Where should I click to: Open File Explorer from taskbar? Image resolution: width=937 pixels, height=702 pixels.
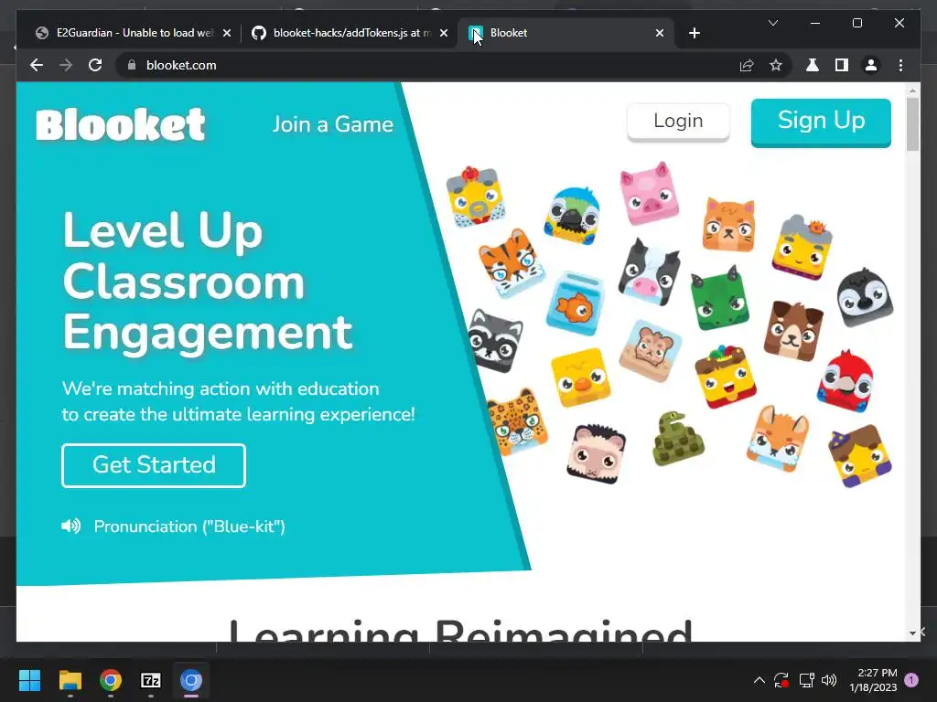70,680
